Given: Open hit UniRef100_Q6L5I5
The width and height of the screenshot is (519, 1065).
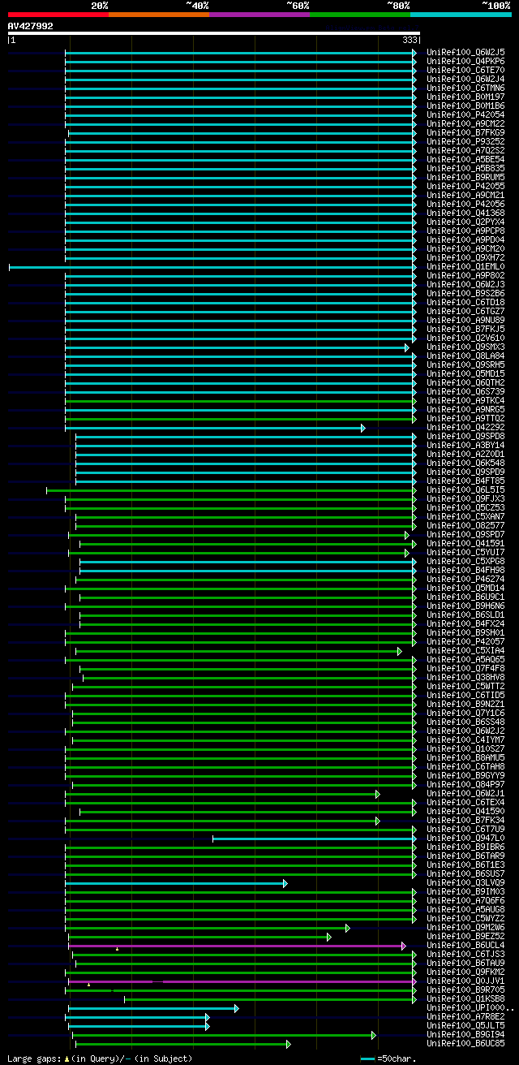Looking at the screenshot, I should 465,489.
